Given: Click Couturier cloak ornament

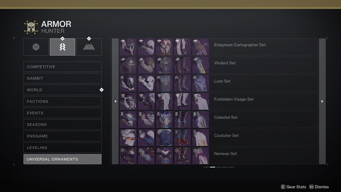Looking at the screenshot, I should [x=200, y=137].
